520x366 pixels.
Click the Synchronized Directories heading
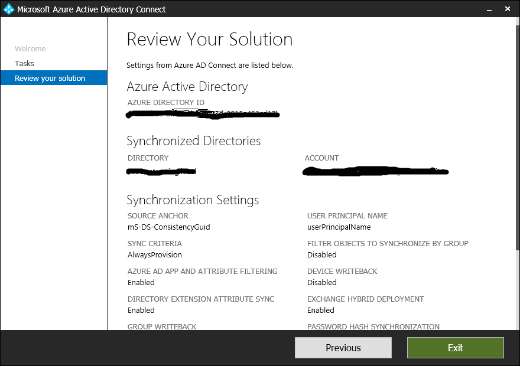pos(194,140)
